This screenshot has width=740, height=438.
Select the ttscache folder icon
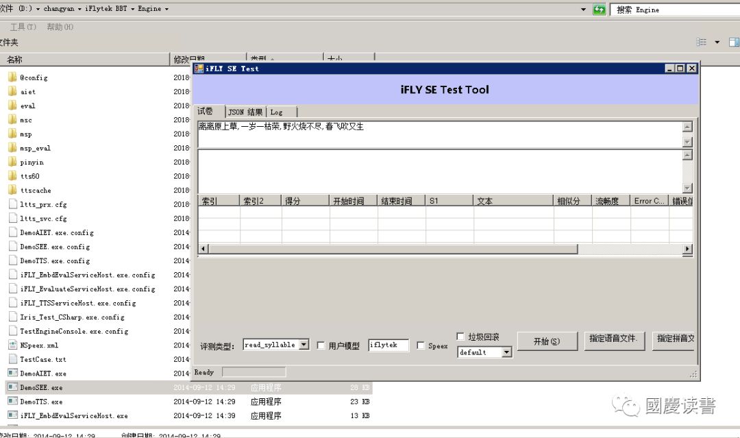click(x=13, y=190)
